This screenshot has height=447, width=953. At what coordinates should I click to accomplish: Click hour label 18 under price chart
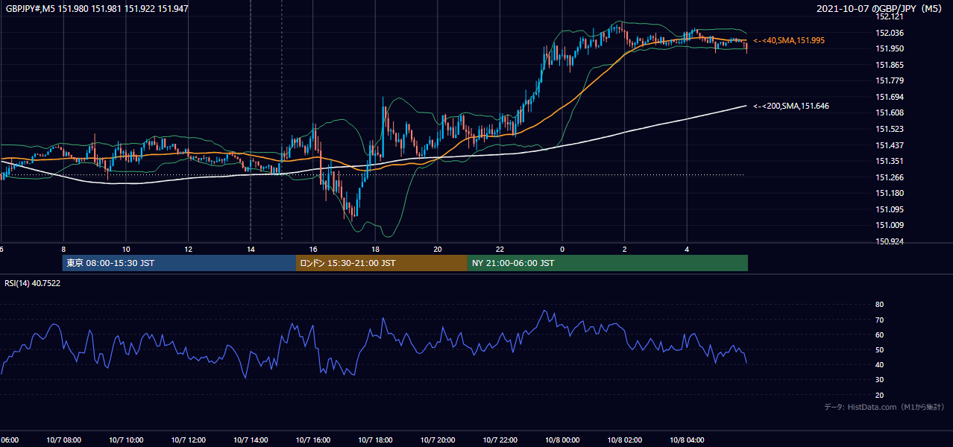pos(375,249)
